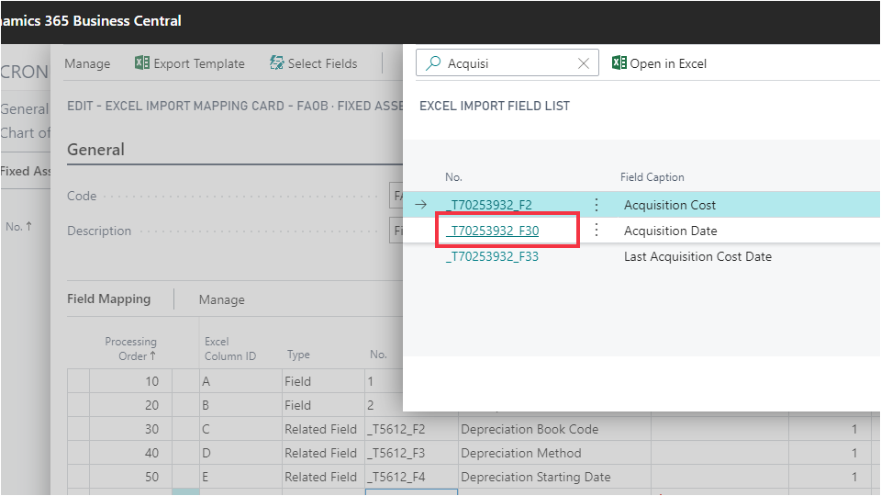
Task: Click the row selector arrow for Acquisition Cost
Action: click(421, 205)
